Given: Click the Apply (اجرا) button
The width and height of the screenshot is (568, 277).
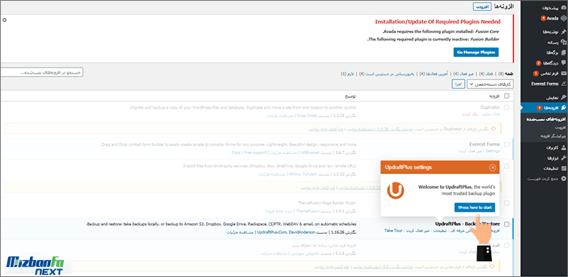Looking at the screenshot, I should (x=458, y=84).
